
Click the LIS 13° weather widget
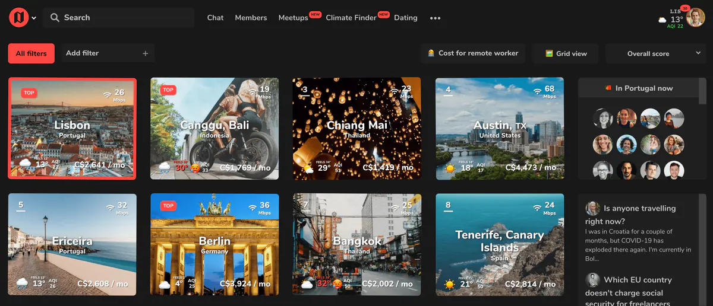(671, 18)
